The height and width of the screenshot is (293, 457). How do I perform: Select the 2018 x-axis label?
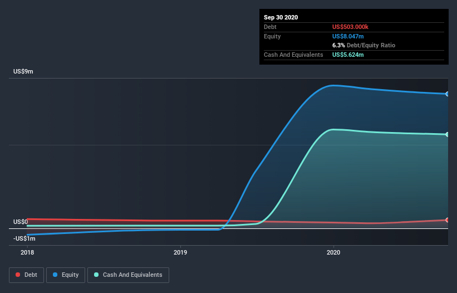[x=27, y=252]
